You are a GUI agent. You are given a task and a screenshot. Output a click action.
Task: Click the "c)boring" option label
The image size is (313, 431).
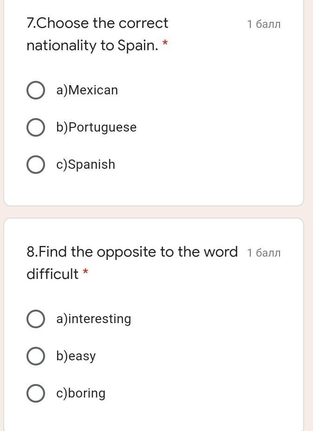click(81, 393)
